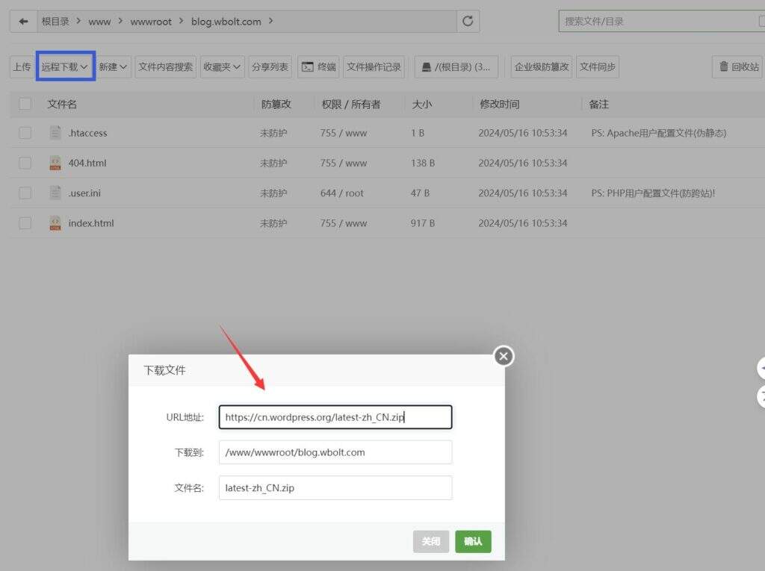Open the 回收站 recycle bin
Screen dimensions: 765x571
(x=738, y=66)
